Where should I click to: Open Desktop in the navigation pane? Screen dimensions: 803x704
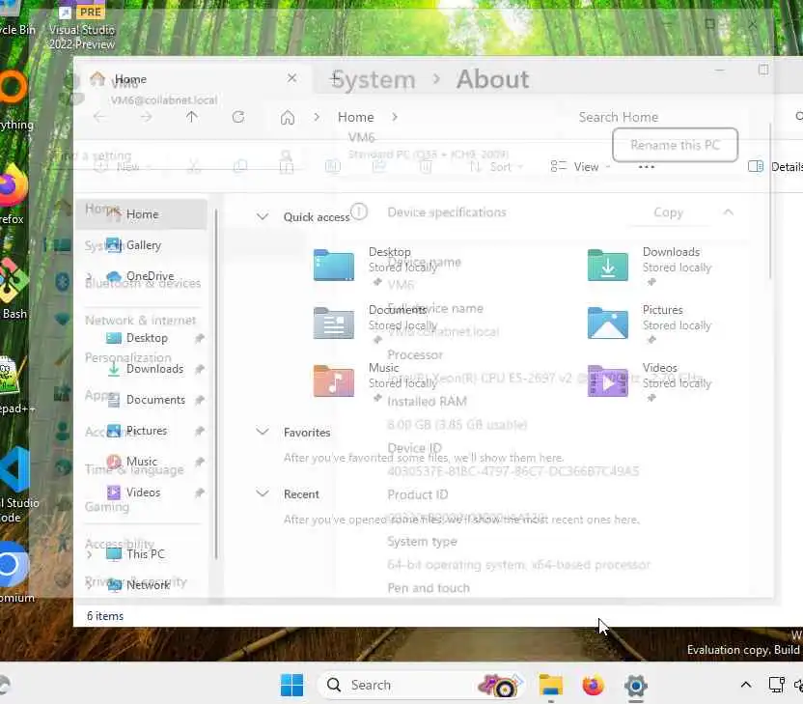[x=141, y=338]
